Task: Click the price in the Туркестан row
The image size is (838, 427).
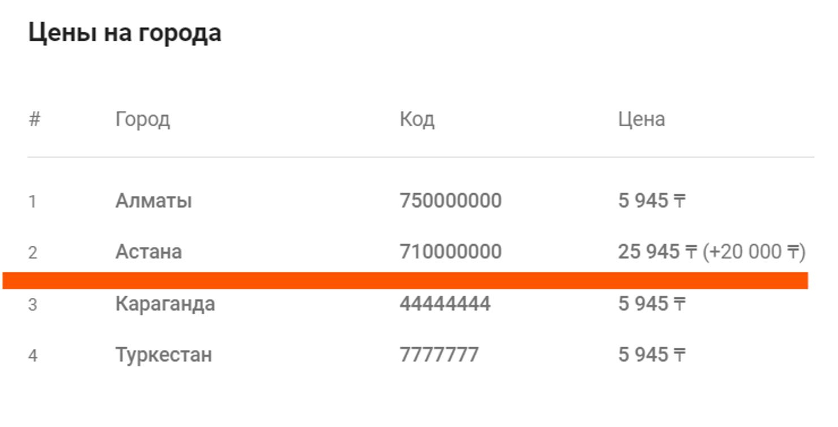Action: click(651, 355)
